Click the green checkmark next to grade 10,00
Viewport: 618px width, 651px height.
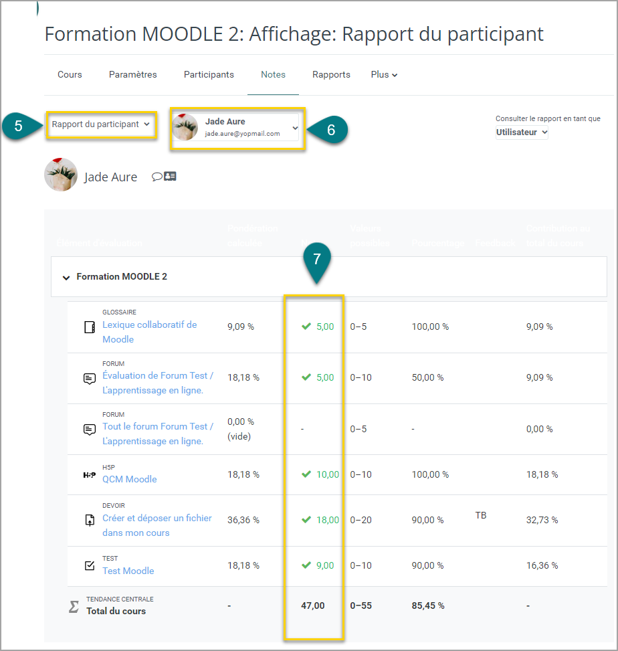(x=306, y=474)
